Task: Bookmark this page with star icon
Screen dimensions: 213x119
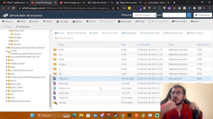Action: pyautogui.click(x=118, y=8)
